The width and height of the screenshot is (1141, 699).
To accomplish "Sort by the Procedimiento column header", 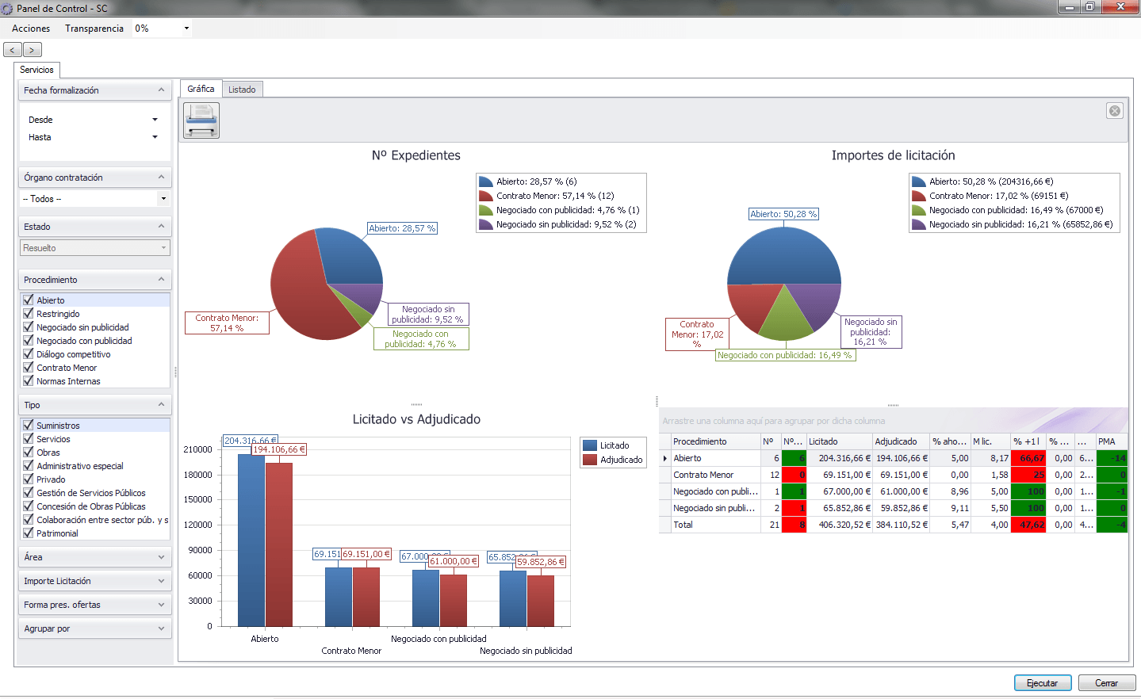I will (x=715, y=441).
